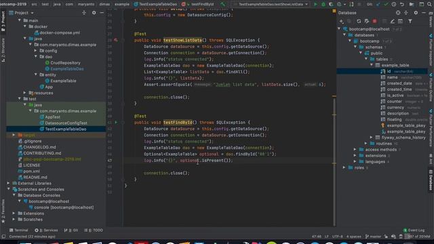
Task: Expand the resources folder
Action: tap(25, 93)
